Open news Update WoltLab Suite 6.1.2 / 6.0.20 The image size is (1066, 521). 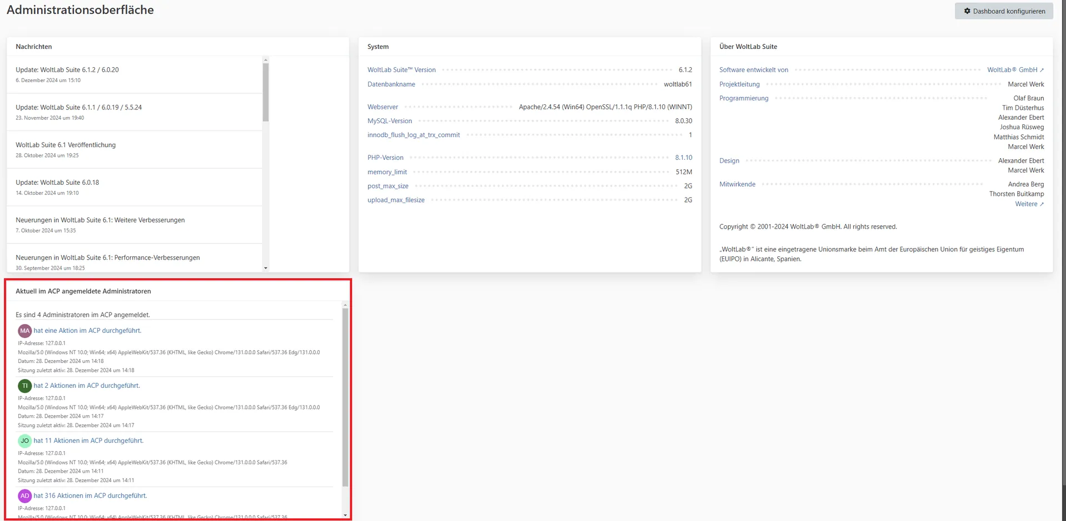coord(67,70)
